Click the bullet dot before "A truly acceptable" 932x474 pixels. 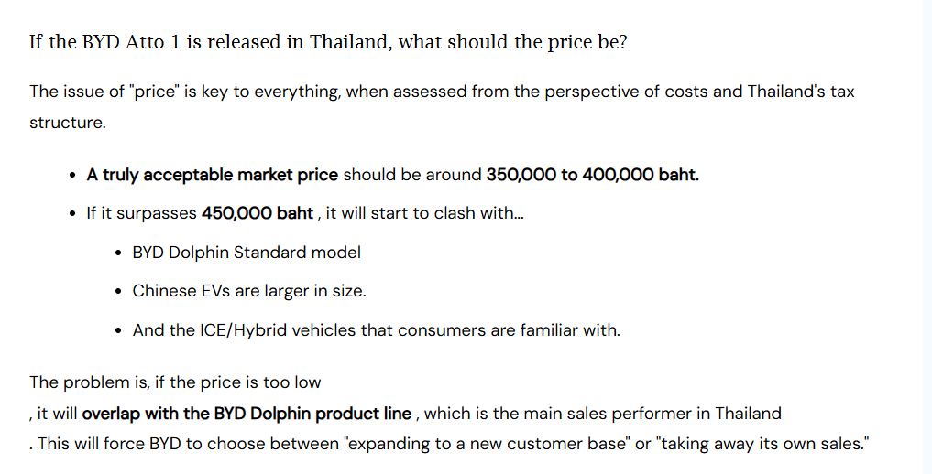point(72,176)
